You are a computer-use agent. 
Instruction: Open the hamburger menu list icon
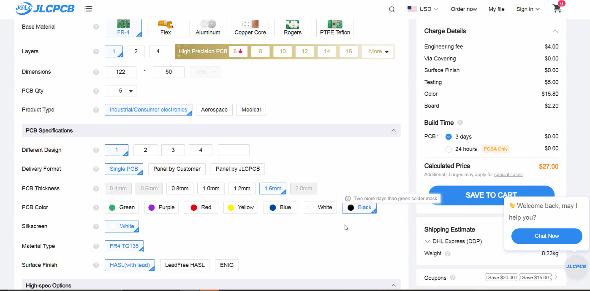point(88,9)
